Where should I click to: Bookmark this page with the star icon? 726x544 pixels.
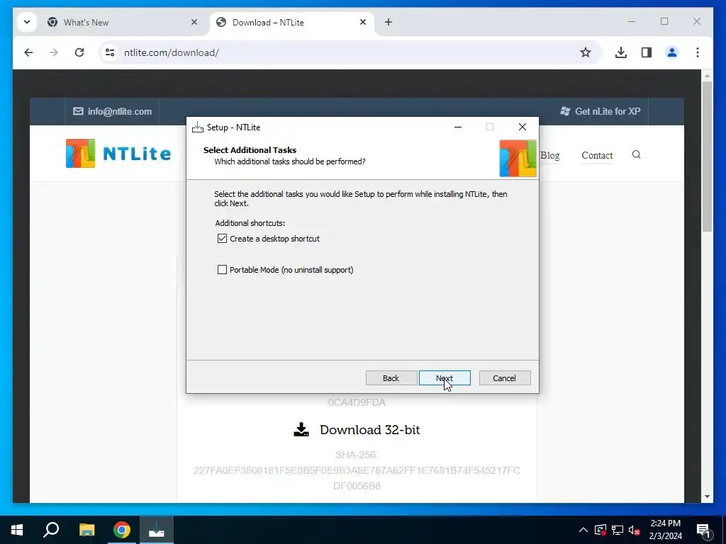coord(586,52)
